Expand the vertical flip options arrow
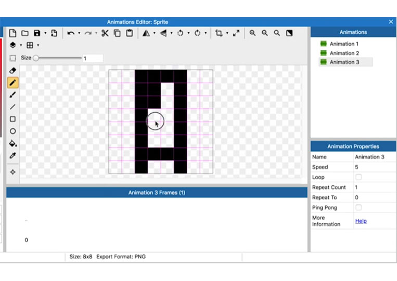The width and height of the screenshot is (397, 281). 171,33
